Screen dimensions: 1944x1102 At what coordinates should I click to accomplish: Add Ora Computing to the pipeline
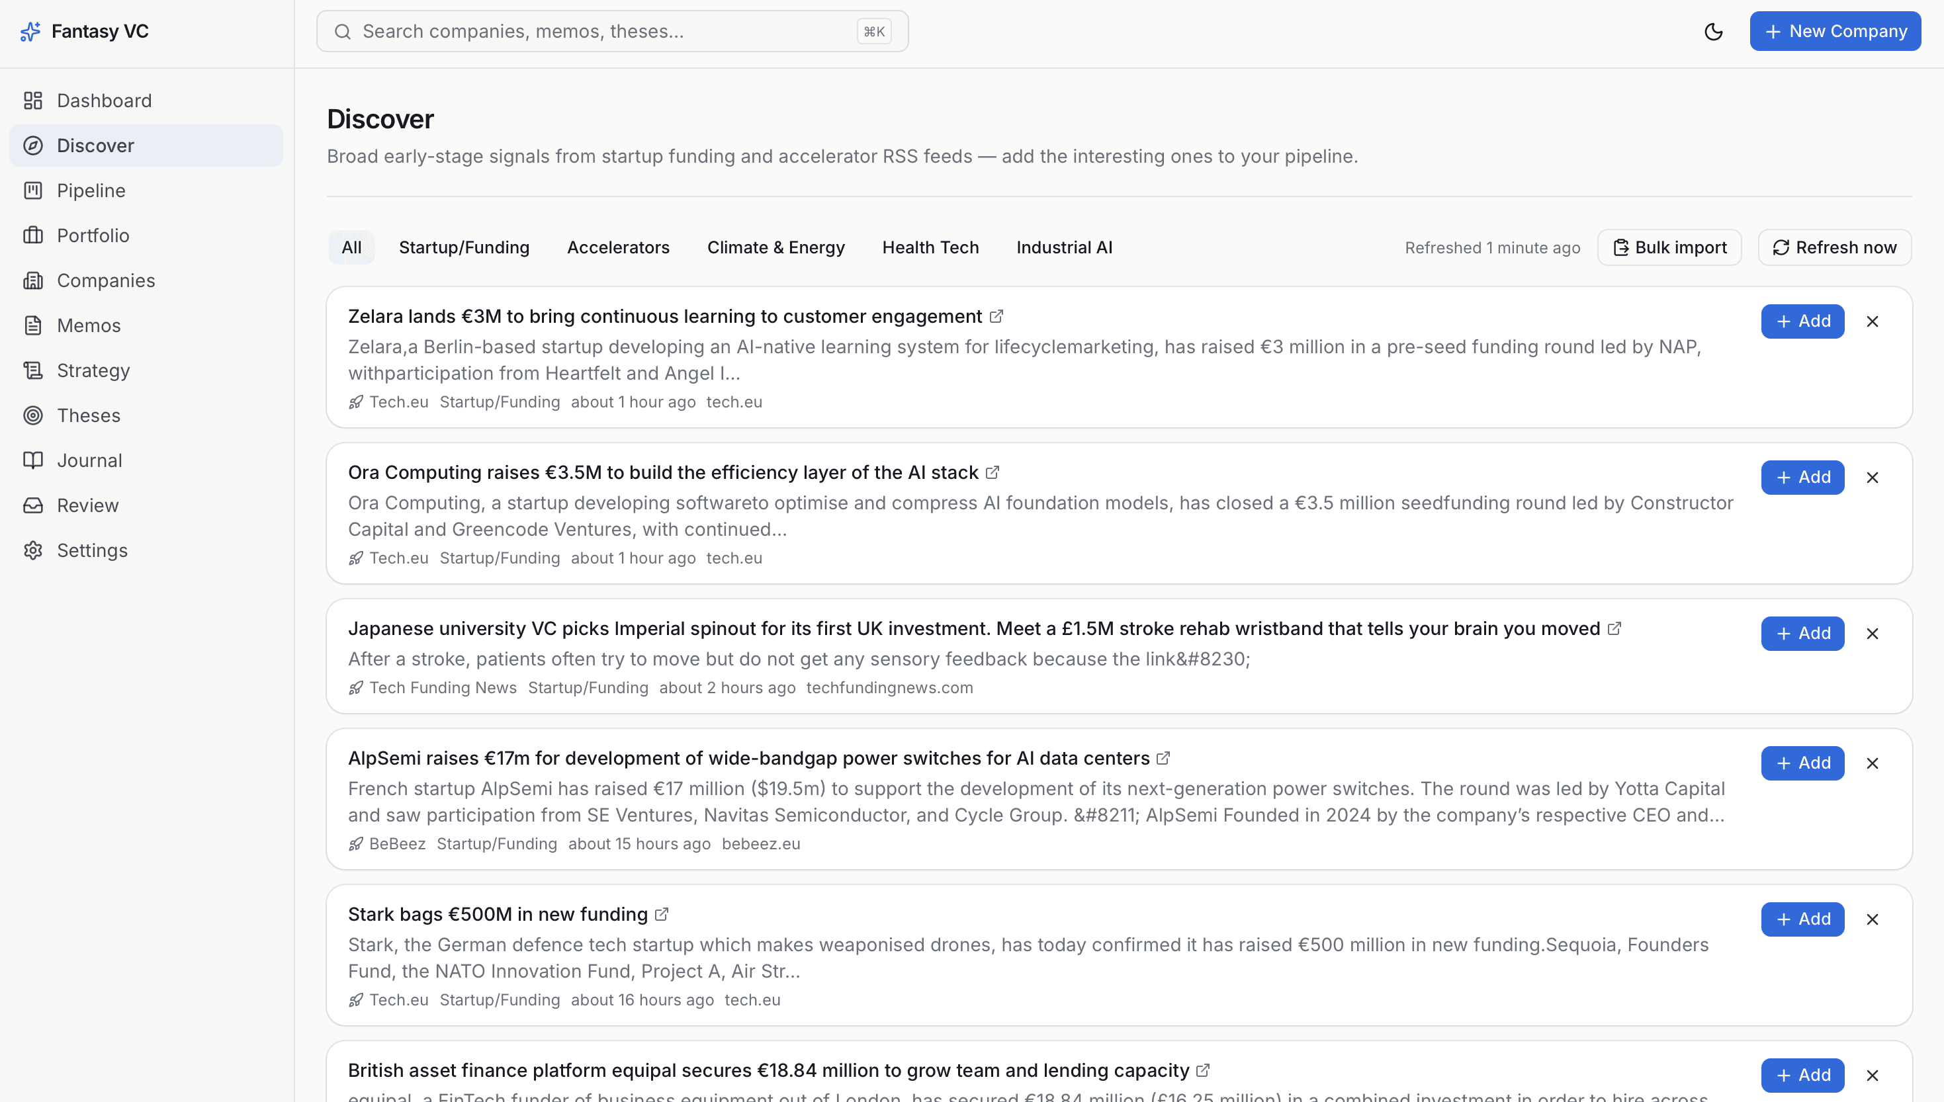(1802, 478)
